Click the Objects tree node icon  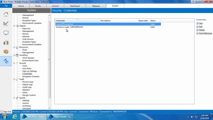click(17, 26)
